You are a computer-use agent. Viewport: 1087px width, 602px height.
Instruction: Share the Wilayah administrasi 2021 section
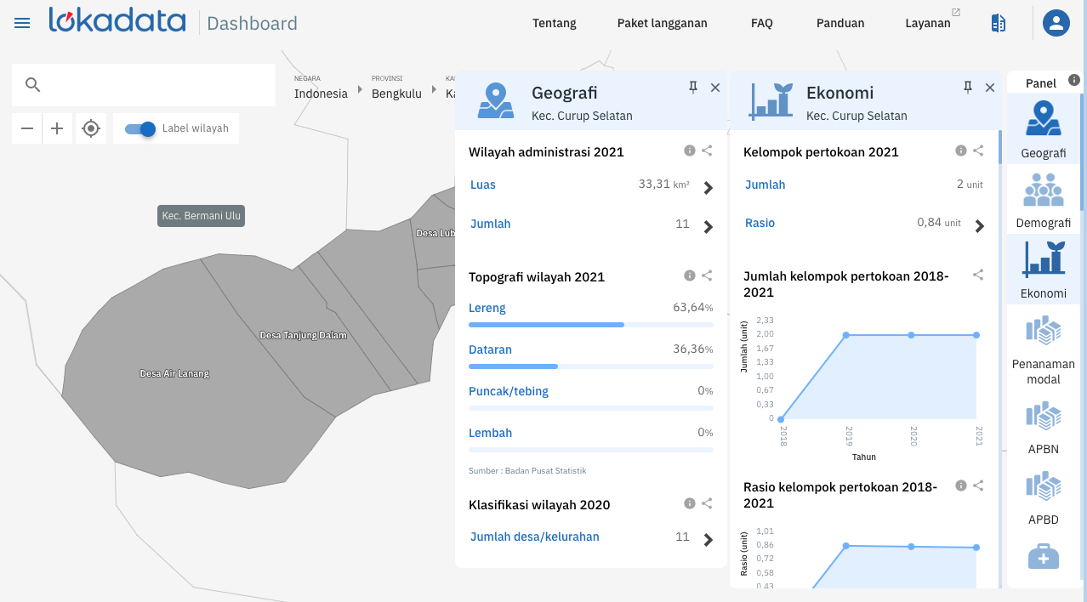[707, 150]
